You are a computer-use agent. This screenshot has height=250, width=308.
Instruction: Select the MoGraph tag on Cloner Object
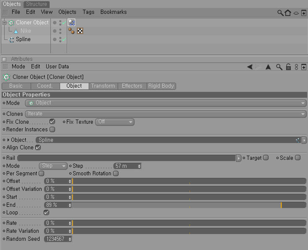pos(71,22)
